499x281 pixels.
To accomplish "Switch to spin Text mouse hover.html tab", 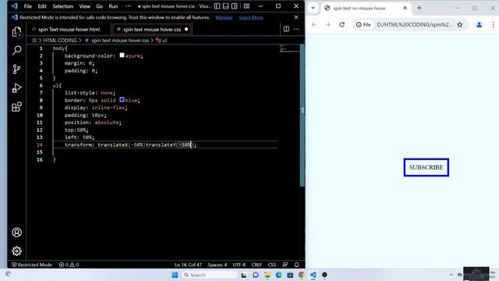I will pyautogui.click(x=69, y=30).
